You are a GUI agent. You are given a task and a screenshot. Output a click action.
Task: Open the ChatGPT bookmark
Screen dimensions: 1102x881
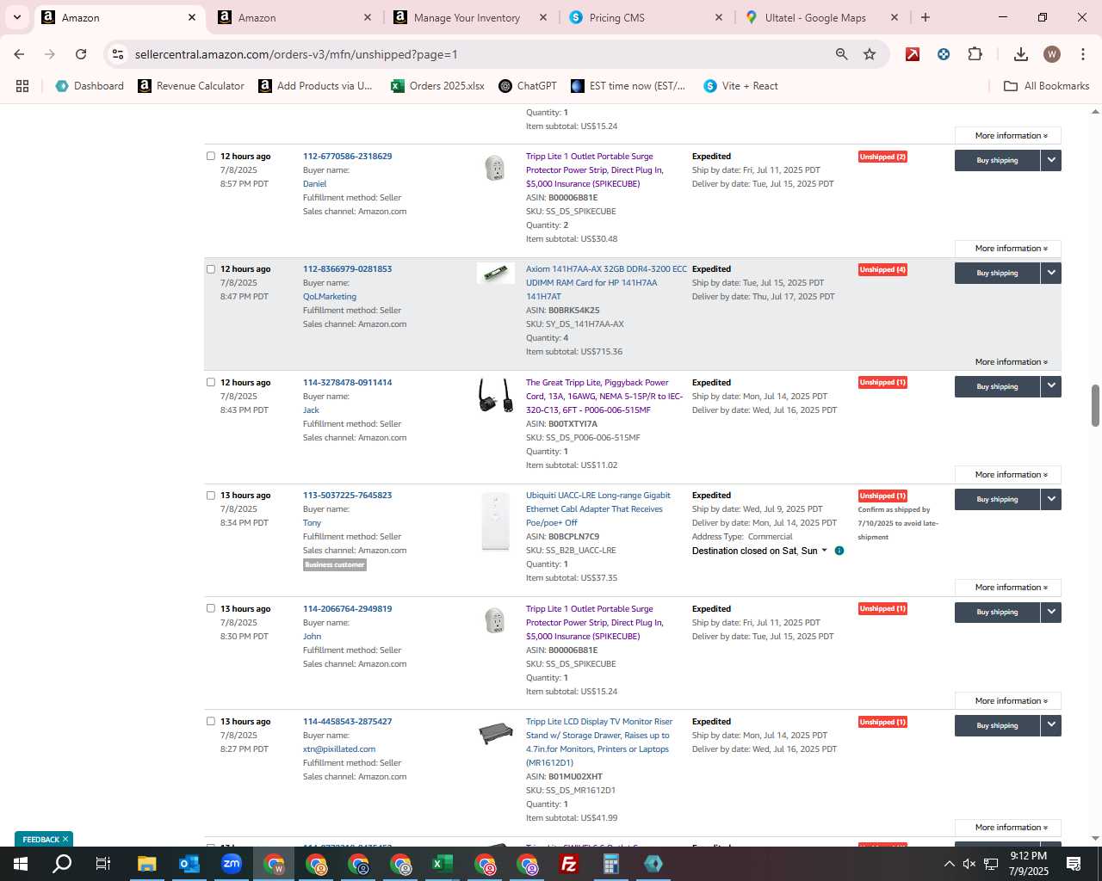pyautogui.click(x=528, y=86)
